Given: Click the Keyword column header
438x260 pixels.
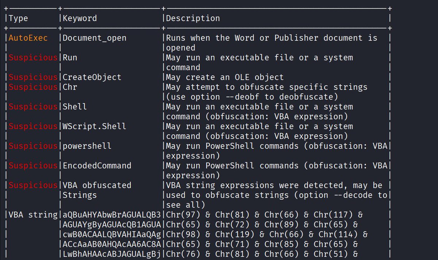Looking at the screenshot, I should click(x=80, y=18).
